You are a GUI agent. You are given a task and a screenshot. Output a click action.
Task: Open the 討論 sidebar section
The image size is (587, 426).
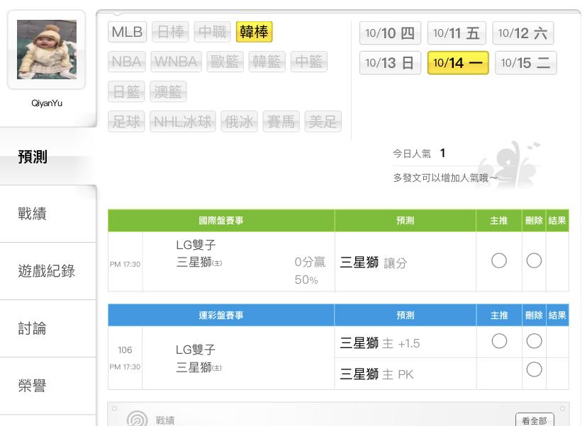[33, 328]
